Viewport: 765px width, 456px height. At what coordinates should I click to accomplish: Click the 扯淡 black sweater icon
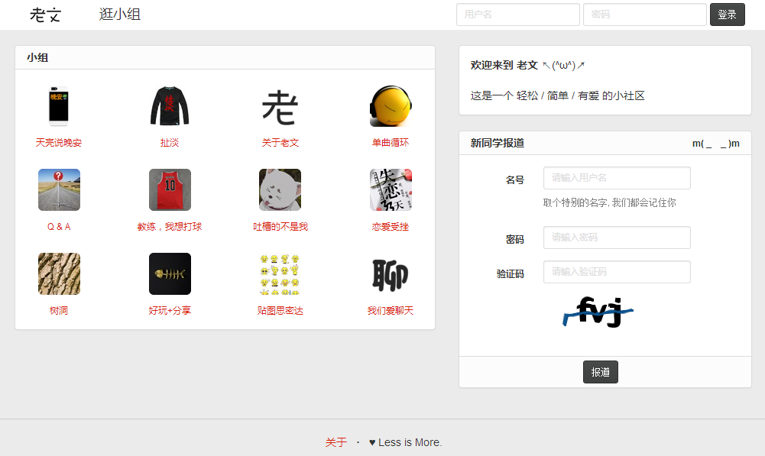click(170, 106)
